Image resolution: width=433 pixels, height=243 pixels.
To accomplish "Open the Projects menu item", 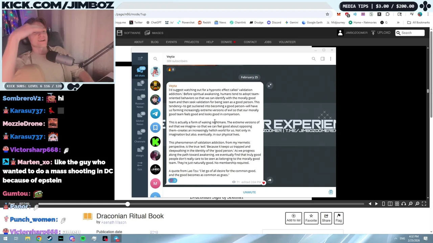I will click(x=191, y=42).
